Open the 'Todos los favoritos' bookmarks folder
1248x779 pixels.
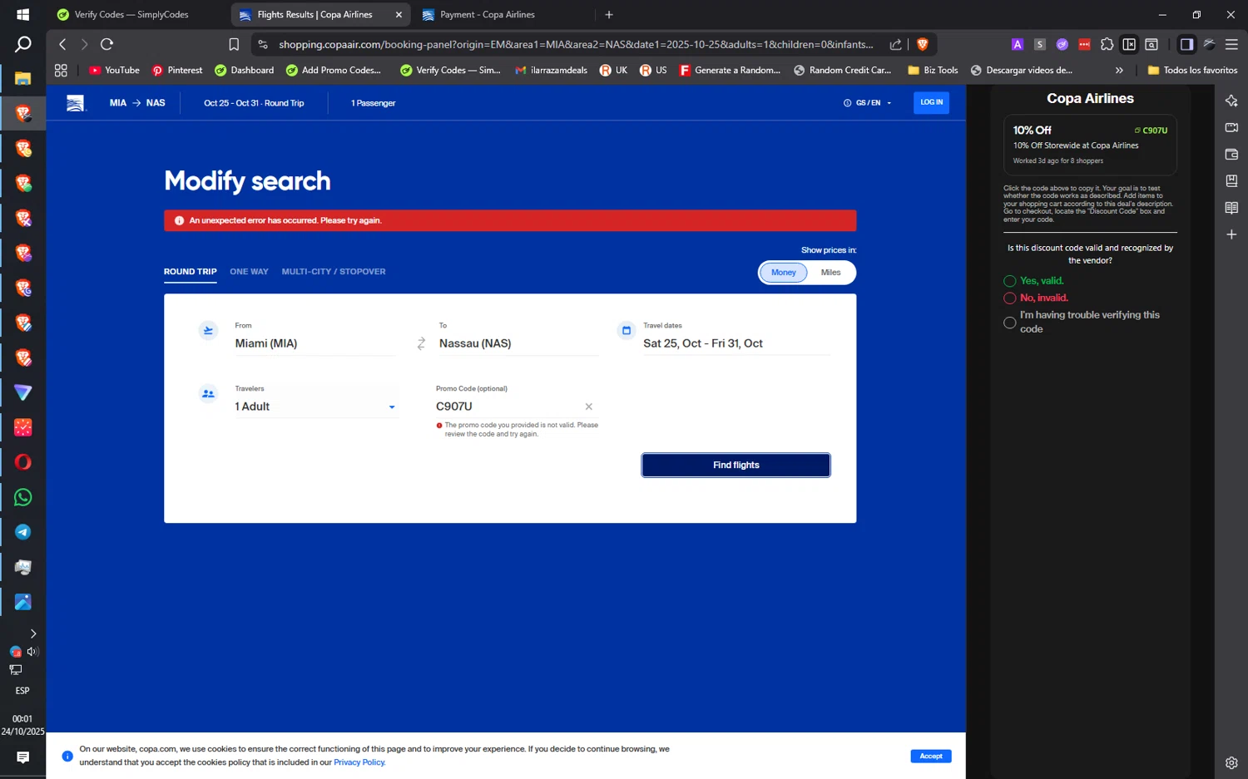tap(1192, 70)
